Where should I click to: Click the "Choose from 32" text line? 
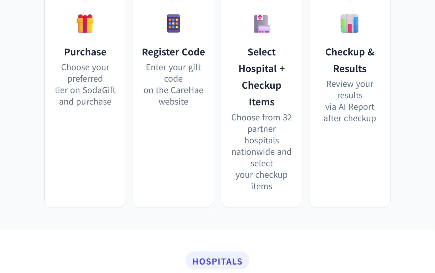(x=262, y=117)
